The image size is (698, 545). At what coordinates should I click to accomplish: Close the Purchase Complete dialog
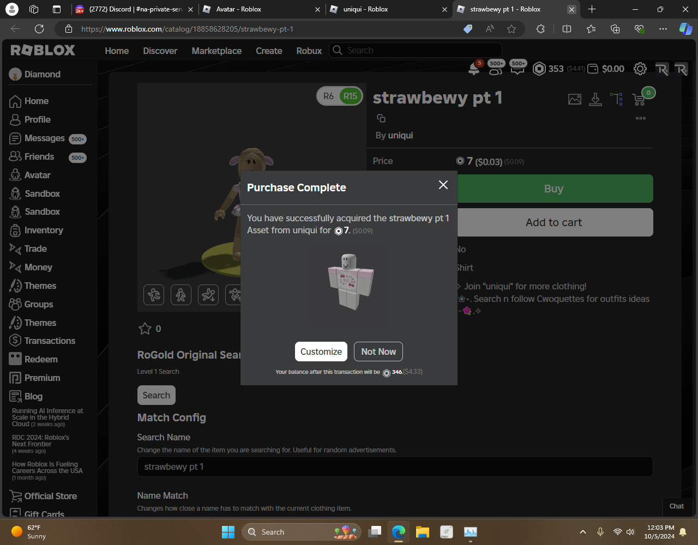pos(443,185)
